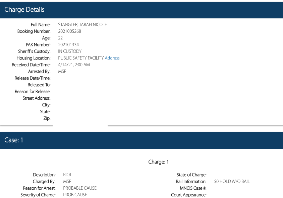Viewport: 283px width, 198px height.
Task: Select the PAK number value 202101334
Action: tap(68, 44)
